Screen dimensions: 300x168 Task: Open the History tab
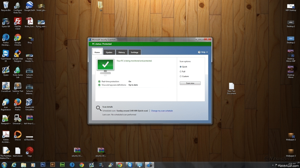(x=122, y=52)
